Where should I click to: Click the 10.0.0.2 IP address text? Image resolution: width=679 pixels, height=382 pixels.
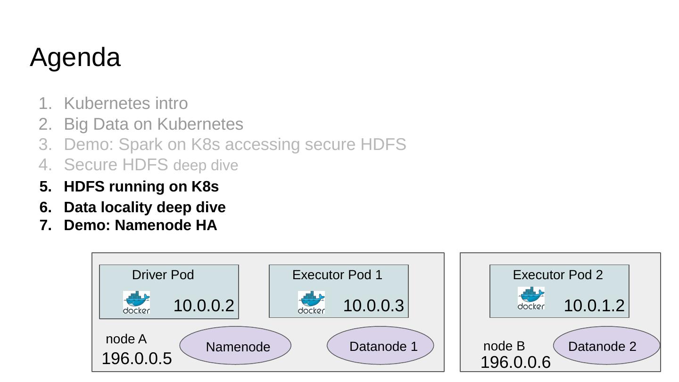[x=204, y=306]
